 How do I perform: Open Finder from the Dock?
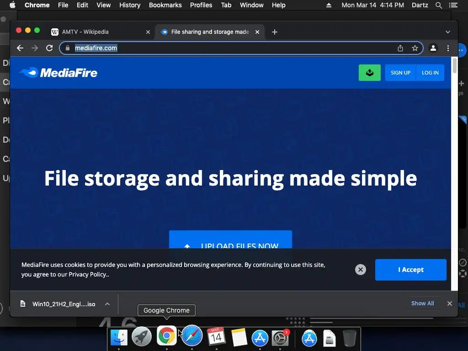click(x=119, y=338)
